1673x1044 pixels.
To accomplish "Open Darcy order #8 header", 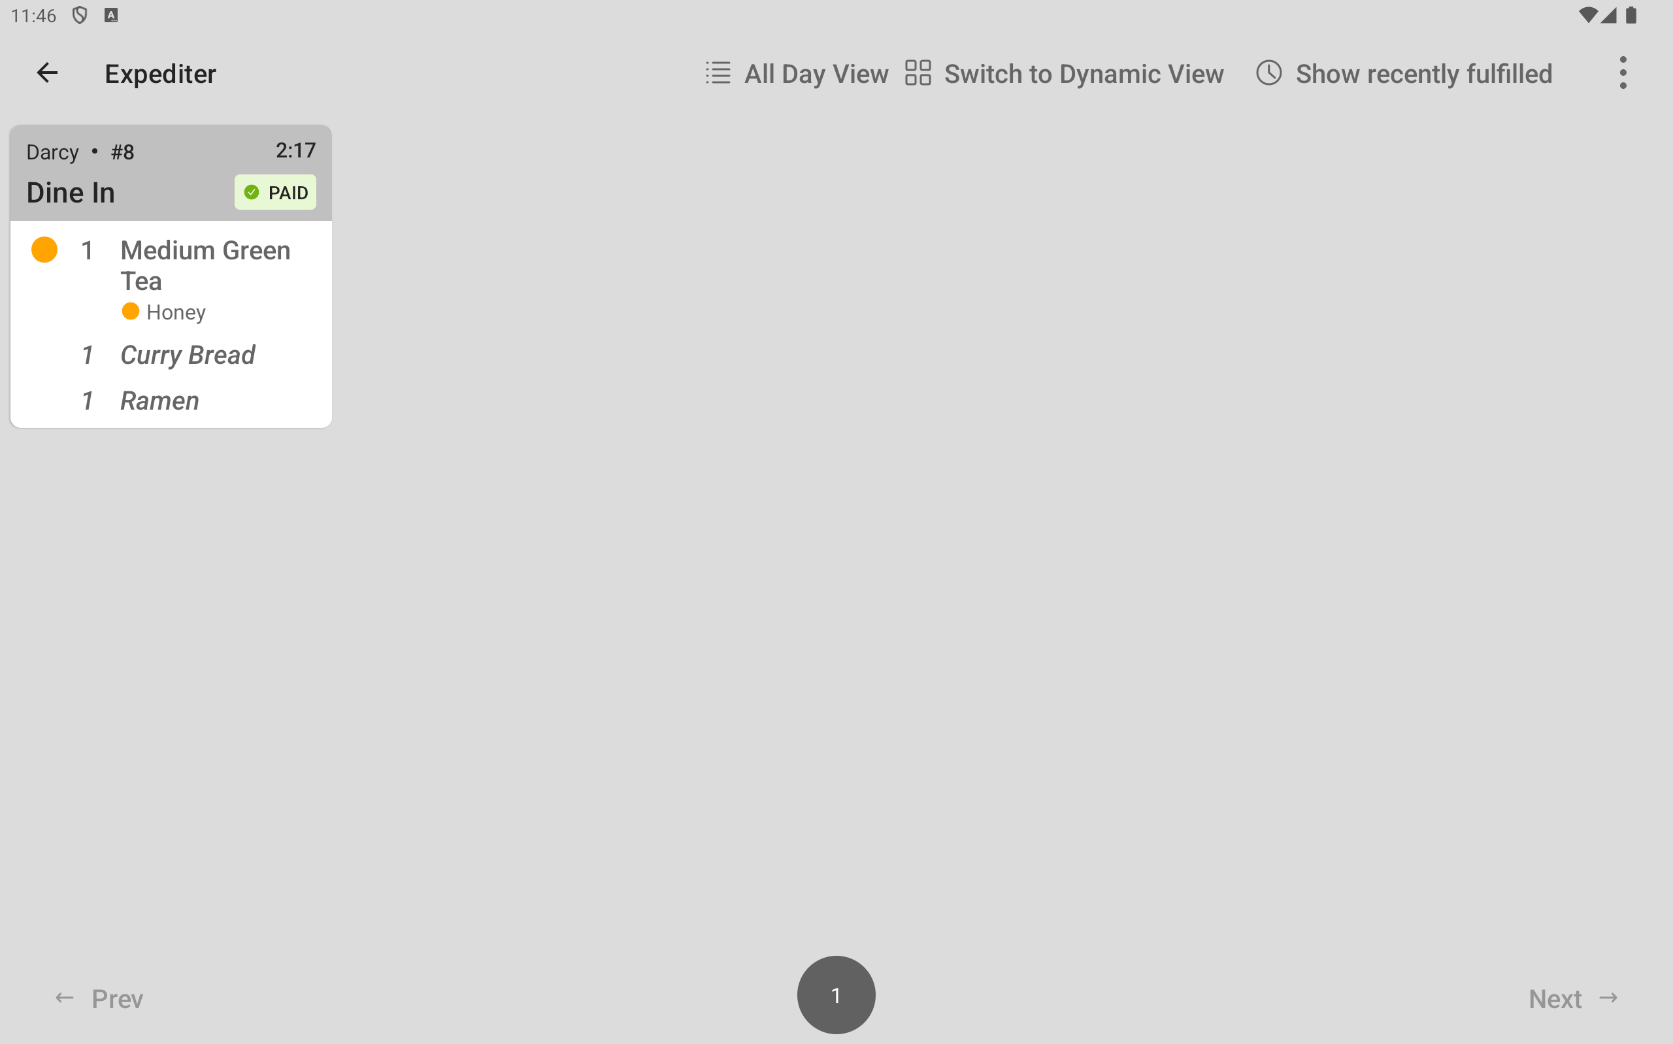I will pos(171,172).
